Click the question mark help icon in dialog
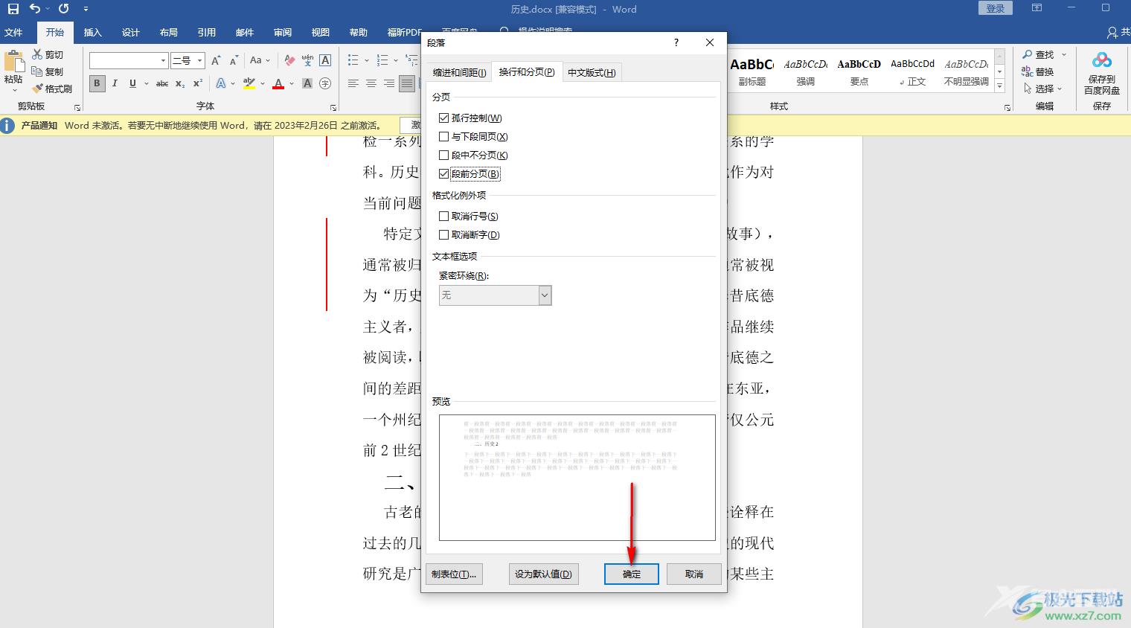The height and width of the screenshot is (628, 1131). 676,42
